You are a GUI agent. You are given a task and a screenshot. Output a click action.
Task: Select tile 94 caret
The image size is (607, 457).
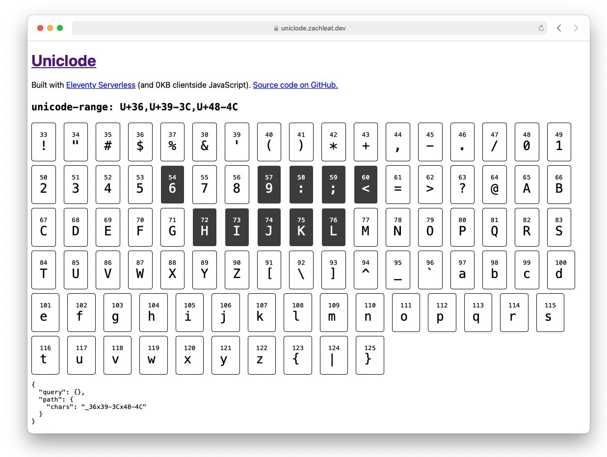coord(366,270)
